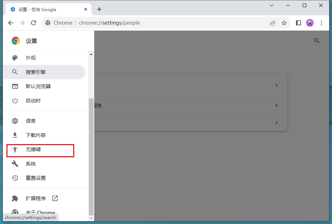
Task: Open 扩展程序 page link
Action: (44, 198)
